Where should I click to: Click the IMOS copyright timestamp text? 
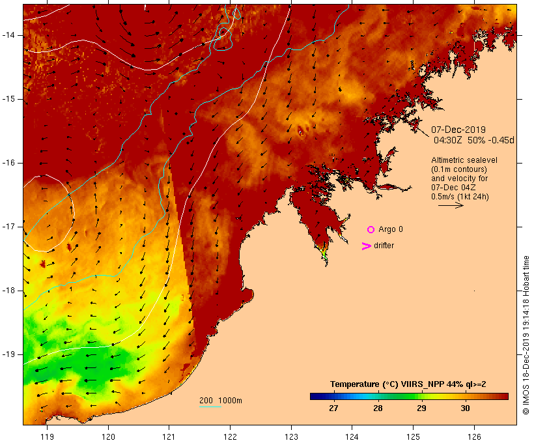[x=526, y=335]
